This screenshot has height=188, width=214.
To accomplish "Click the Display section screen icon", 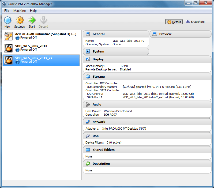I will click(88, 59).
